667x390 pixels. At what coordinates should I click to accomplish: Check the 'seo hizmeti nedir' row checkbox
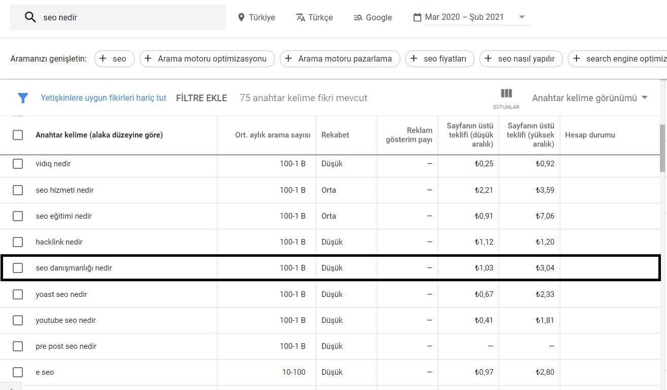coord(18,190)
